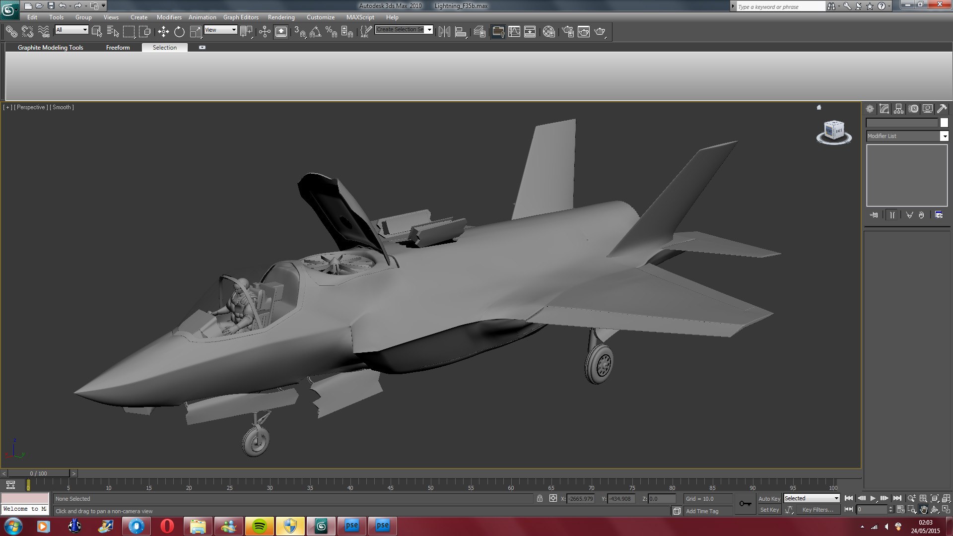Toggle 3D Snaps on the toolbar
The height and width of the screenshot is (536, 953).
(300, 32)
